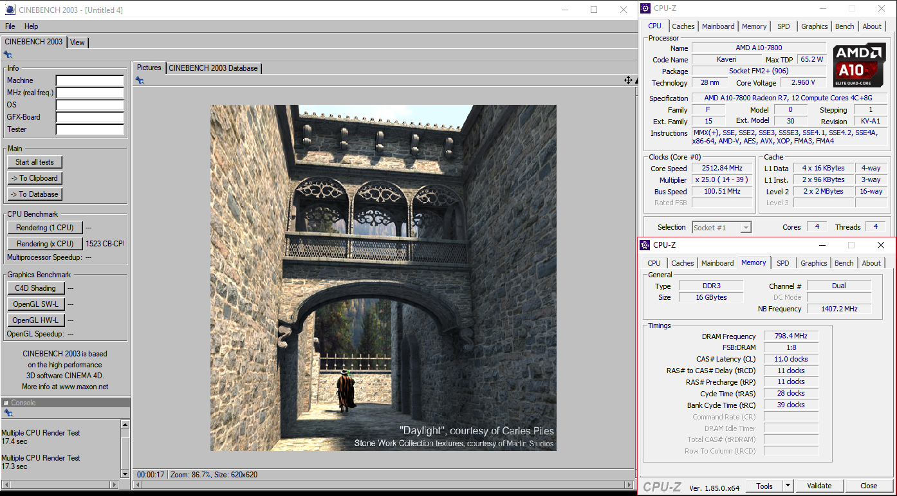Click the Machine input field
897x496 pixels.
pos(89,80)
